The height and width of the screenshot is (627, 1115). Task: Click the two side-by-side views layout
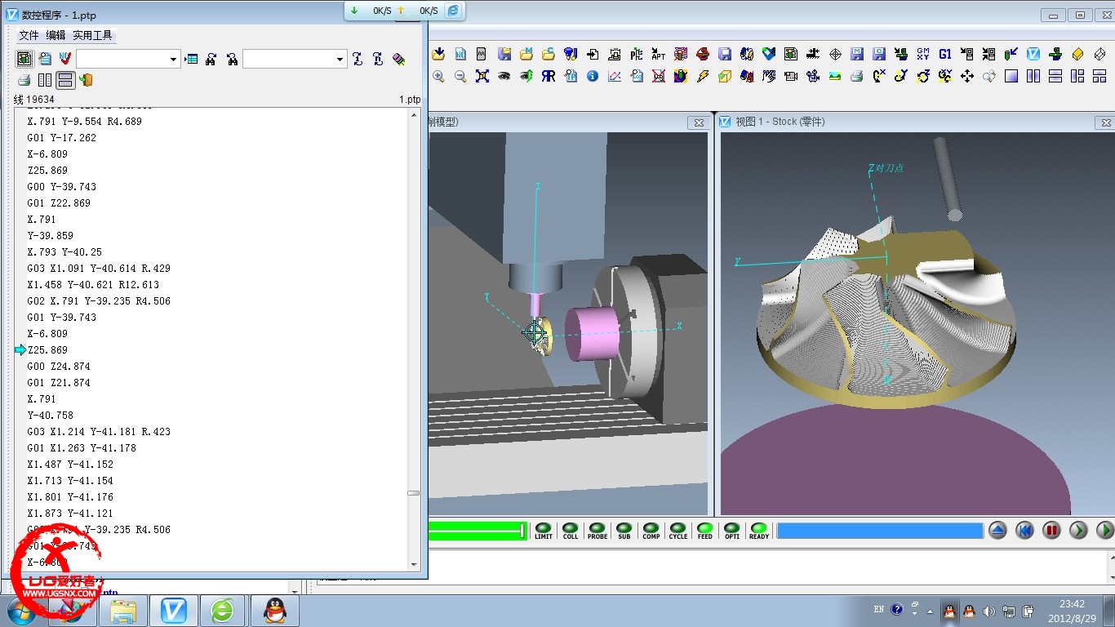[1033, 76]
